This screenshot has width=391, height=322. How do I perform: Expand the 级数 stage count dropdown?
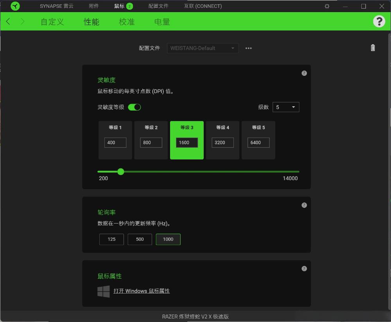[285, 107]
